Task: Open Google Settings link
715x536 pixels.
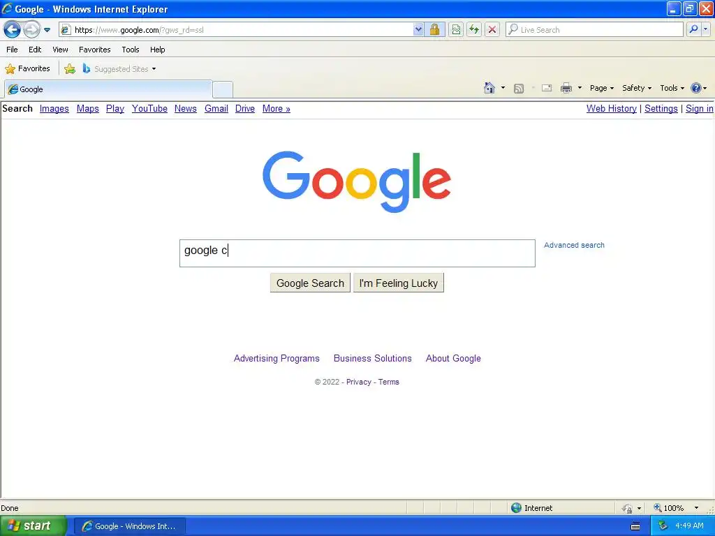Action: tap(661, 108)
